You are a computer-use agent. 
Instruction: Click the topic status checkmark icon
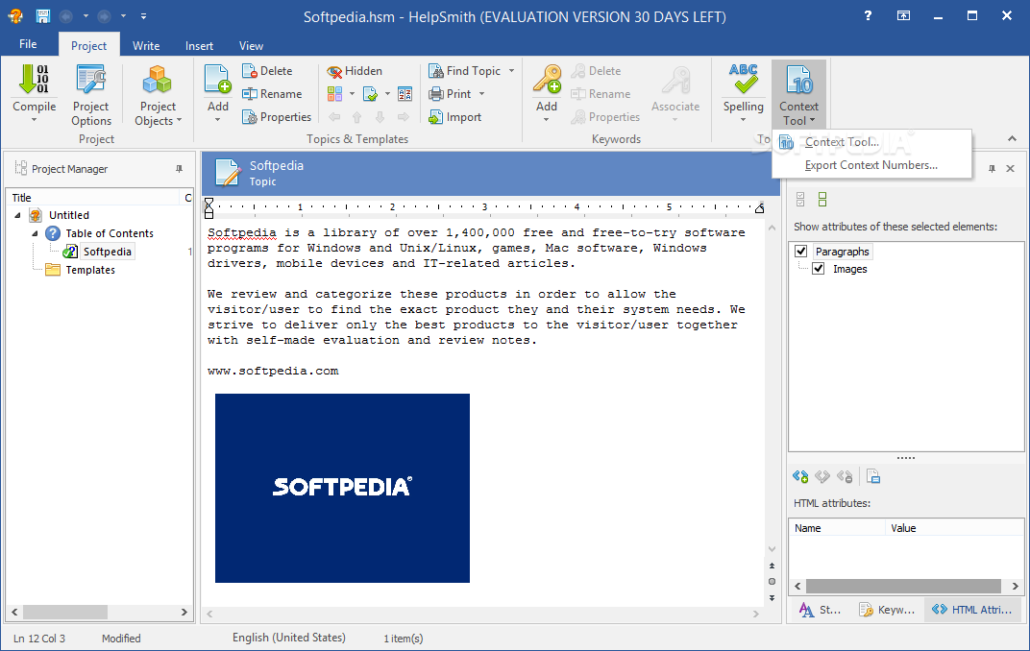[x=371, y=94]
